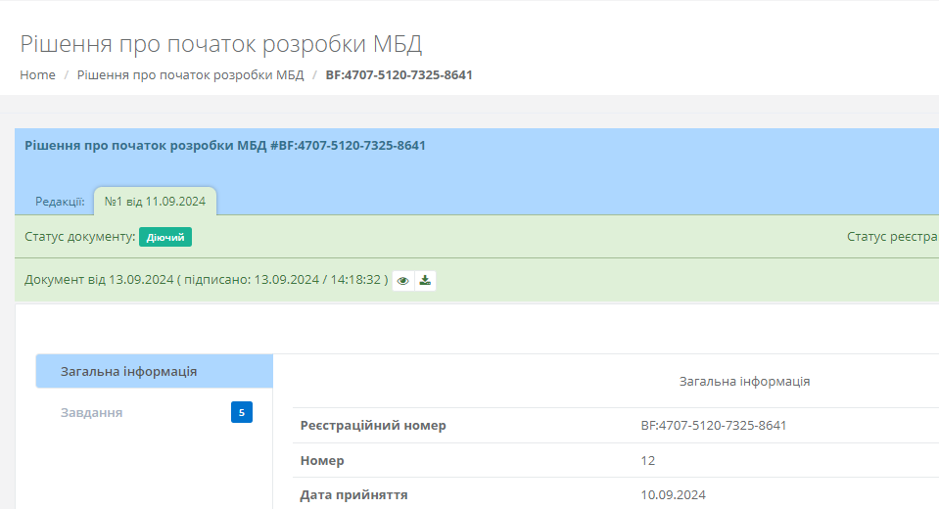The image size is (939, 509).
Task: Click the Загальна інформація table heading
Action: (744, 381)
